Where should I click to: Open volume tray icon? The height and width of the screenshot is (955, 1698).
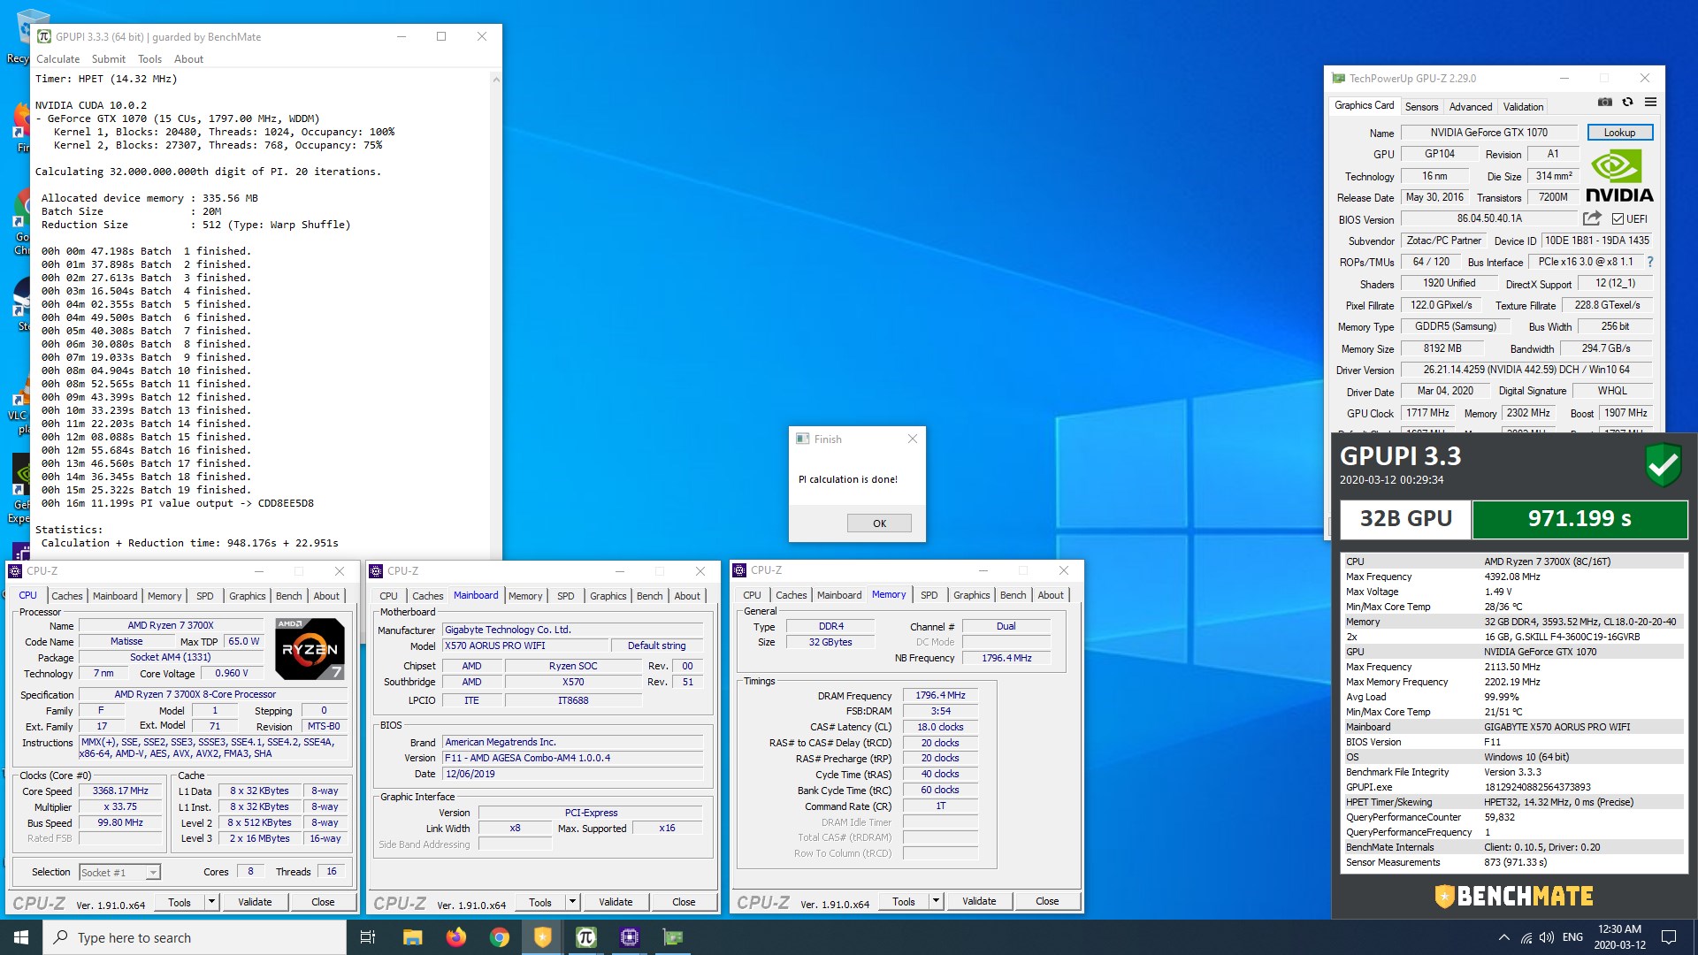coord(1546,937)
